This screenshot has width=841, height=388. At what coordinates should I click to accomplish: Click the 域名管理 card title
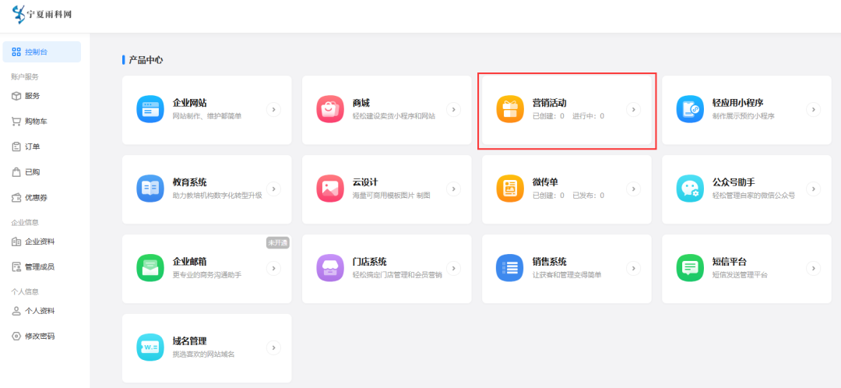(x=190, y=341)
